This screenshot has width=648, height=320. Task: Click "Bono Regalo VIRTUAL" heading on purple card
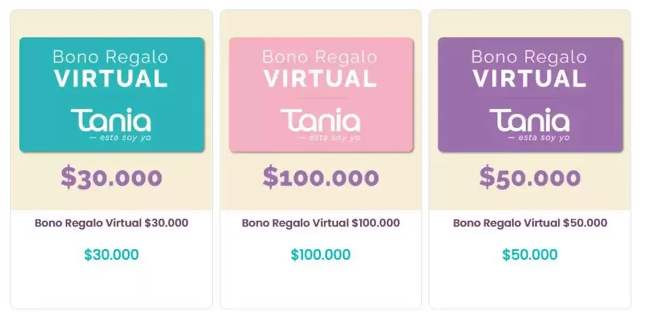(530, 68)
